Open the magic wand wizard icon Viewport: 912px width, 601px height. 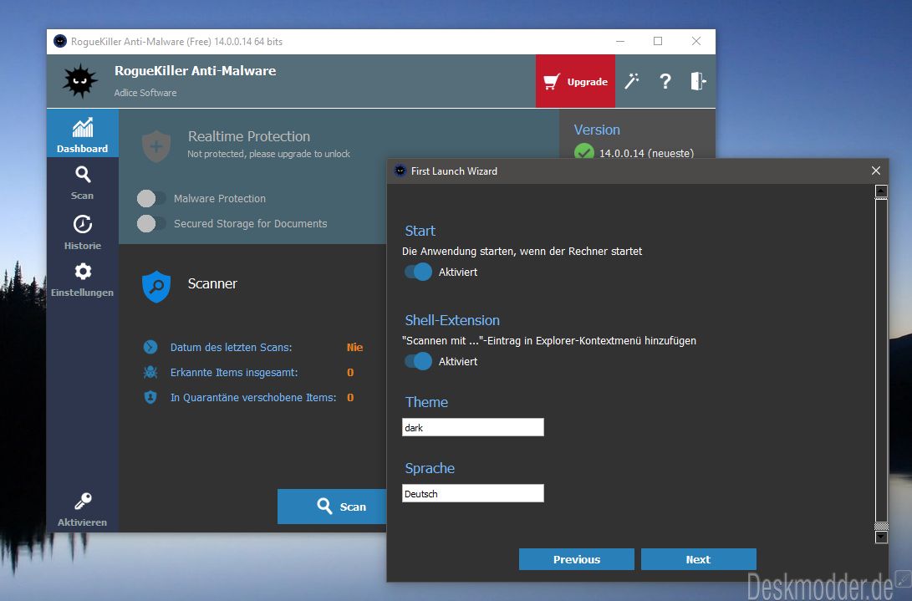coord(632,81)
